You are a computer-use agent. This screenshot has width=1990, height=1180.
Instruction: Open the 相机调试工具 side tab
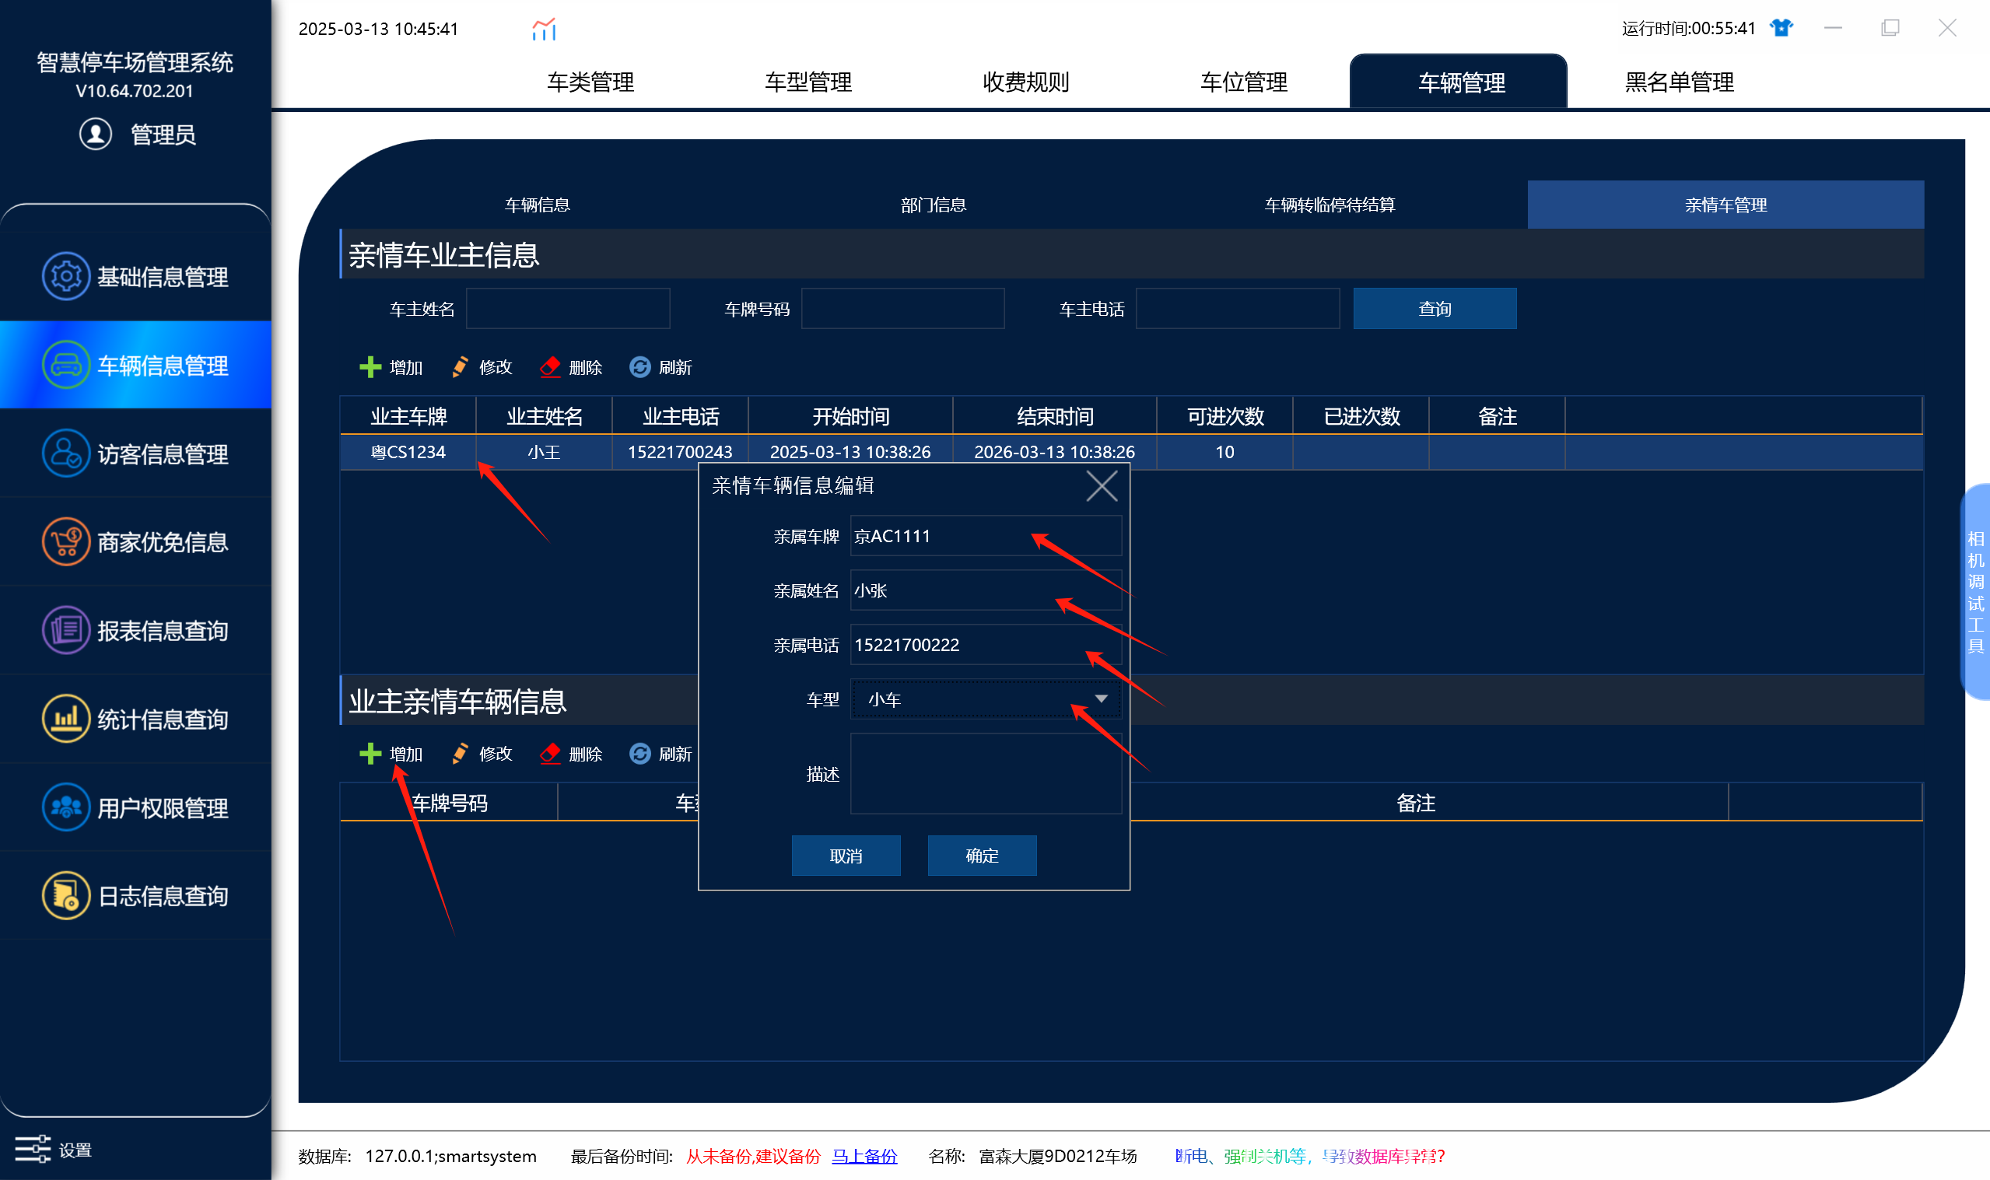[1976, 592]
